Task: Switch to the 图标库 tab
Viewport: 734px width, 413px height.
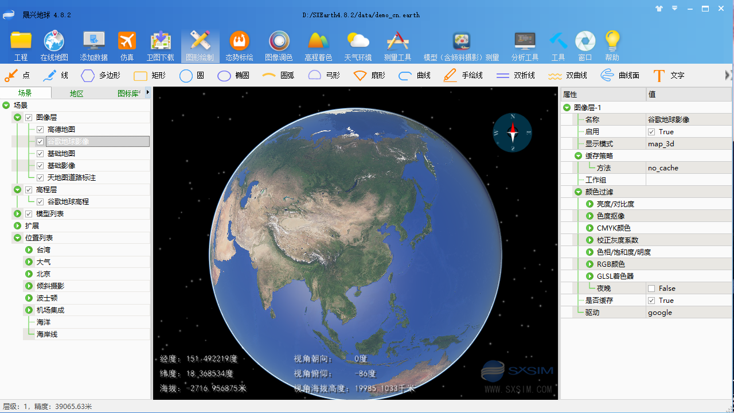Action: [127, 92]
